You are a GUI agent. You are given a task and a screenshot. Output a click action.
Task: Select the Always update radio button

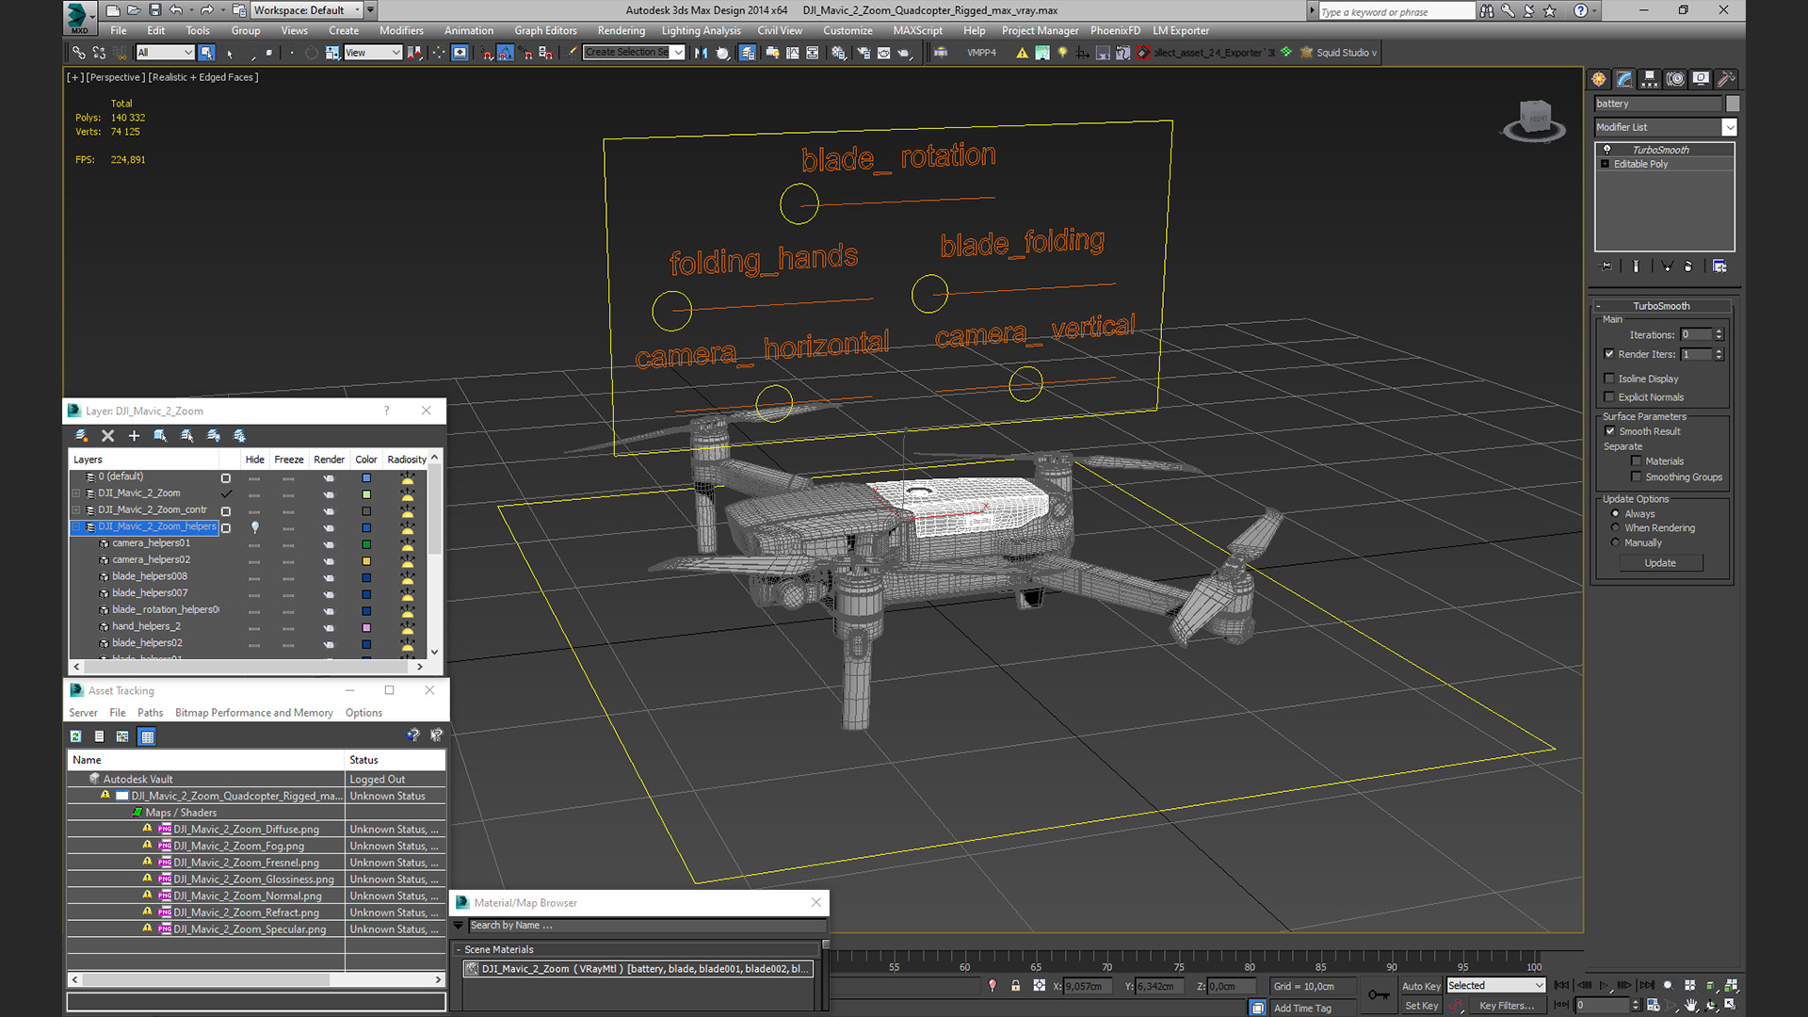coord(1616,514)
